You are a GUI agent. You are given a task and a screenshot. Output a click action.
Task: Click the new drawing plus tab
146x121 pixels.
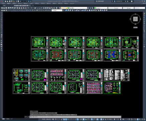click(x=33, y=6)
